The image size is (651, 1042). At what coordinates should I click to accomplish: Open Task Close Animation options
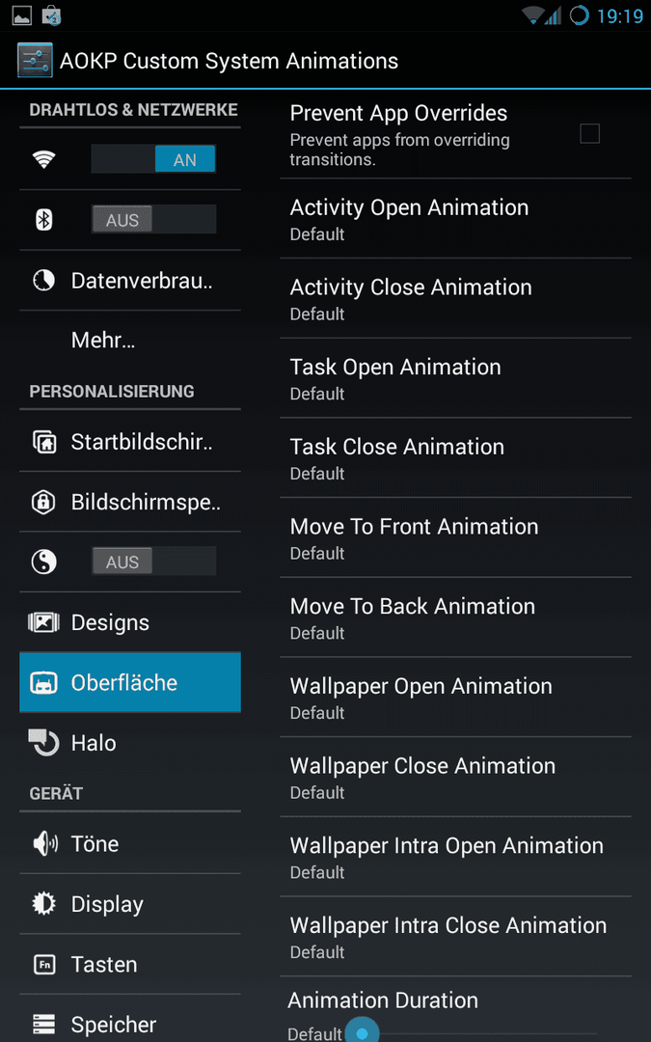click(x=455, y=458)
